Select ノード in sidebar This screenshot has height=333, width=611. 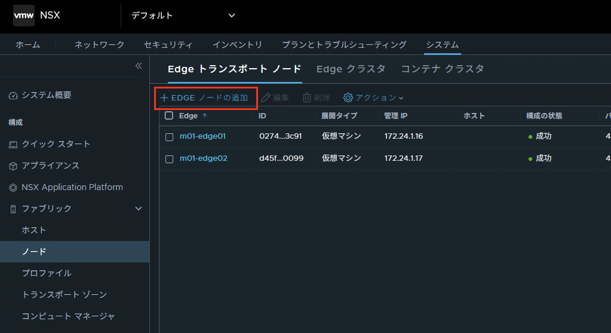pyautogui.click(x=75, y=252)
